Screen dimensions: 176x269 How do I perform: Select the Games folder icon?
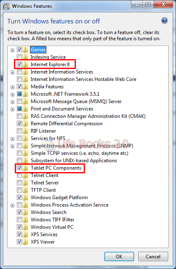click(x=25, y=50)
